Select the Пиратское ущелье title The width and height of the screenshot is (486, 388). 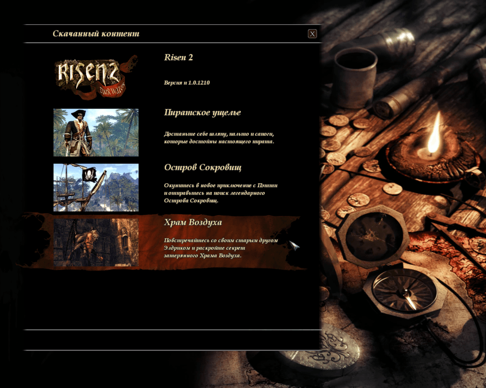(x=202, y=113)
